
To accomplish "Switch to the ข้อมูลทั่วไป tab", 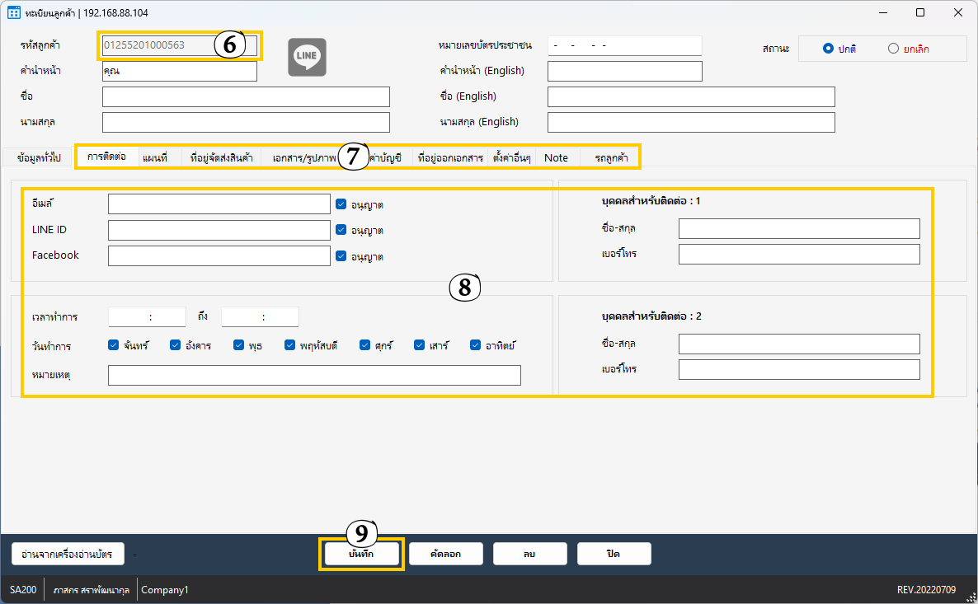I will (39, 157).
